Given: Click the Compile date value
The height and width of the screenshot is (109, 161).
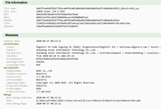Looking at the screenshot, I should (x=49, y=41).
